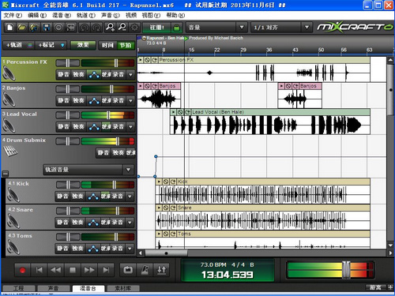The height and width of the screenshot is (296, 395).
Task: Expand Lead Vocal track options arrow
Action: click(130, 127)
